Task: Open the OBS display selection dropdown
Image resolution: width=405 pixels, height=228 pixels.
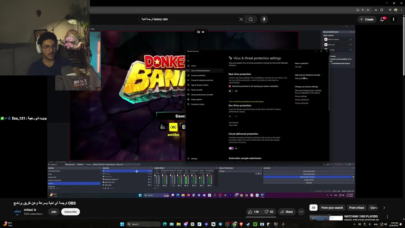Action: pos(116,164)
